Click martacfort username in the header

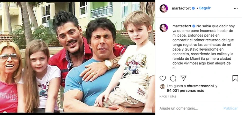(x=181, y=8)
